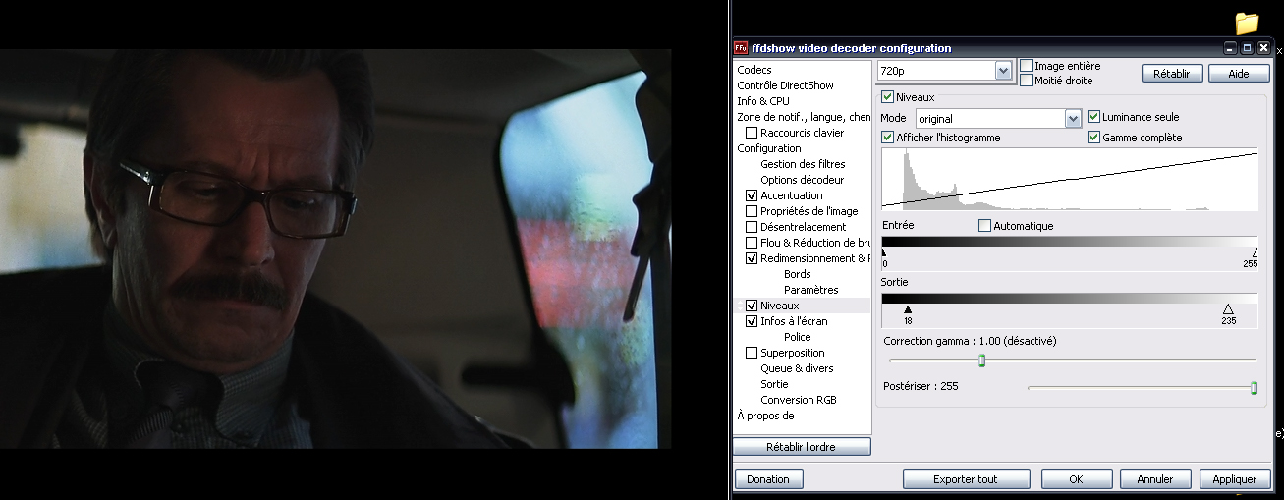
Task: Click the Postériser slider handle
Action: 1254,389
